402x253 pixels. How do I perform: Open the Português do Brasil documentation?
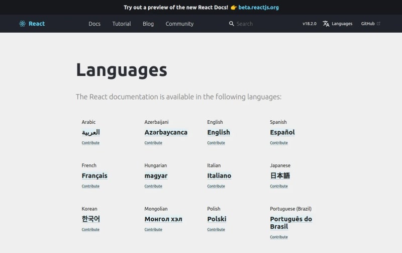291,223
